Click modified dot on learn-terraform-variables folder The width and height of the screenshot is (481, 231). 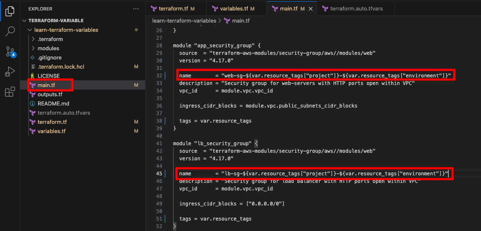[136, 30]
